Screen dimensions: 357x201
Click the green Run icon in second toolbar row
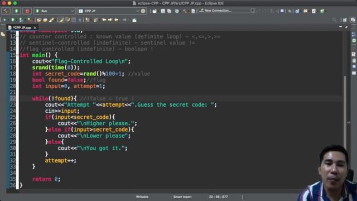point(13,20)
